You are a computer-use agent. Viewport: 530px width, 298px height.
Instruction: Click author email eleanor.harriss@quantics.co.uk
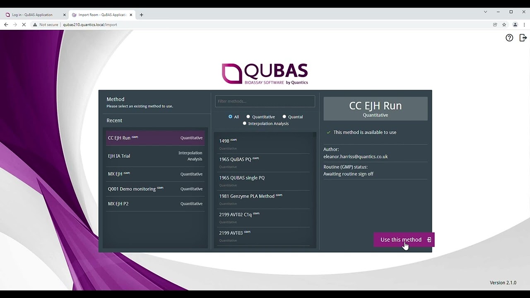coord(355,156)
